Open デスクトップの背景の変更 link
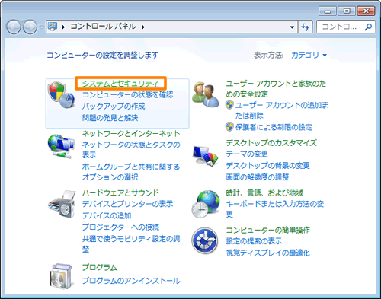Screen dimensions: 381x299 (268, 165)
